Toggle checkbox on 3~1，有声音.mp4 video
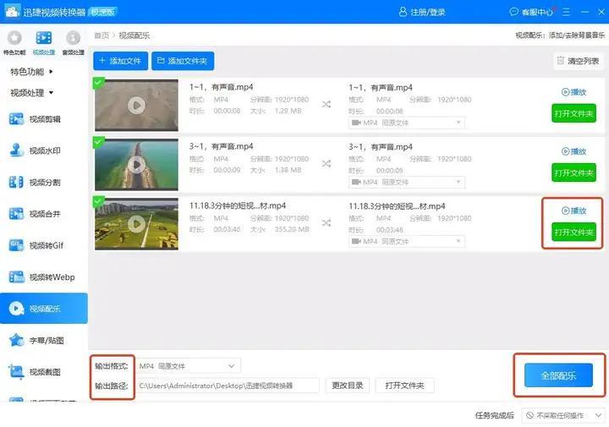 pyautogui.click(x=99, y=141)
